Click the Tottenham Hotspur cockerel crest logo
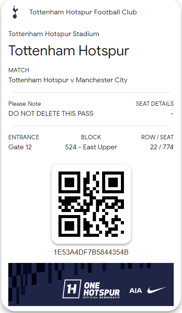This screenshot has height=313, width=182. [15, 12]
